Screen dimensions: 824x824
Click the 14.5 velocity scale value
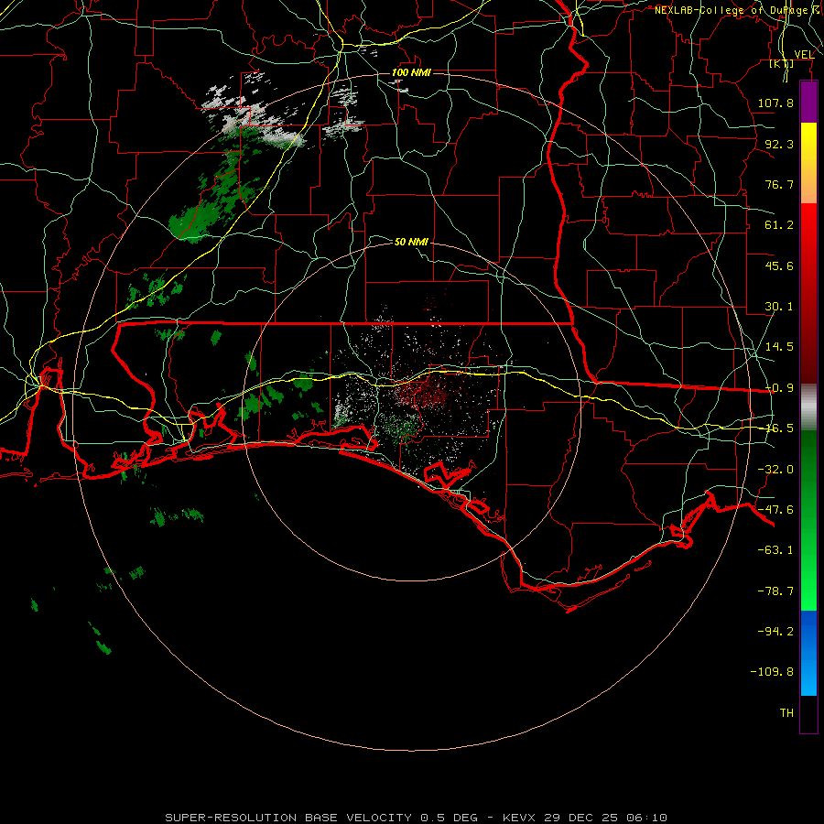click(x=779, y=347)
